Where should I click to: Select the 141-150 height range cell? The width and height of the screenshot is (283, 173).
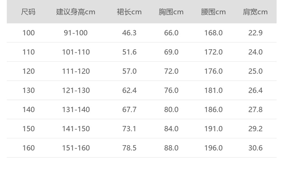click(x=76, y=129)
